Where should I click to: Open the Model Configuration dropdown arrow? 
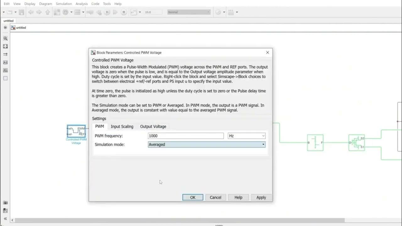71,12
